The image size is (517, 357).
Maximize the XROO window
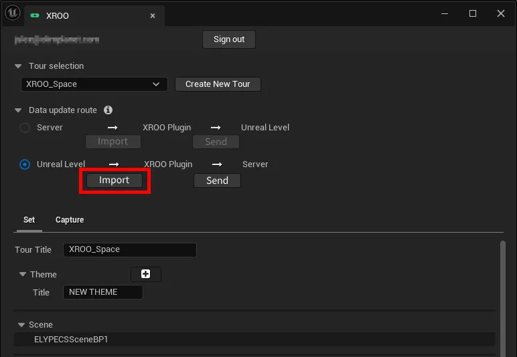coord(473,13)
